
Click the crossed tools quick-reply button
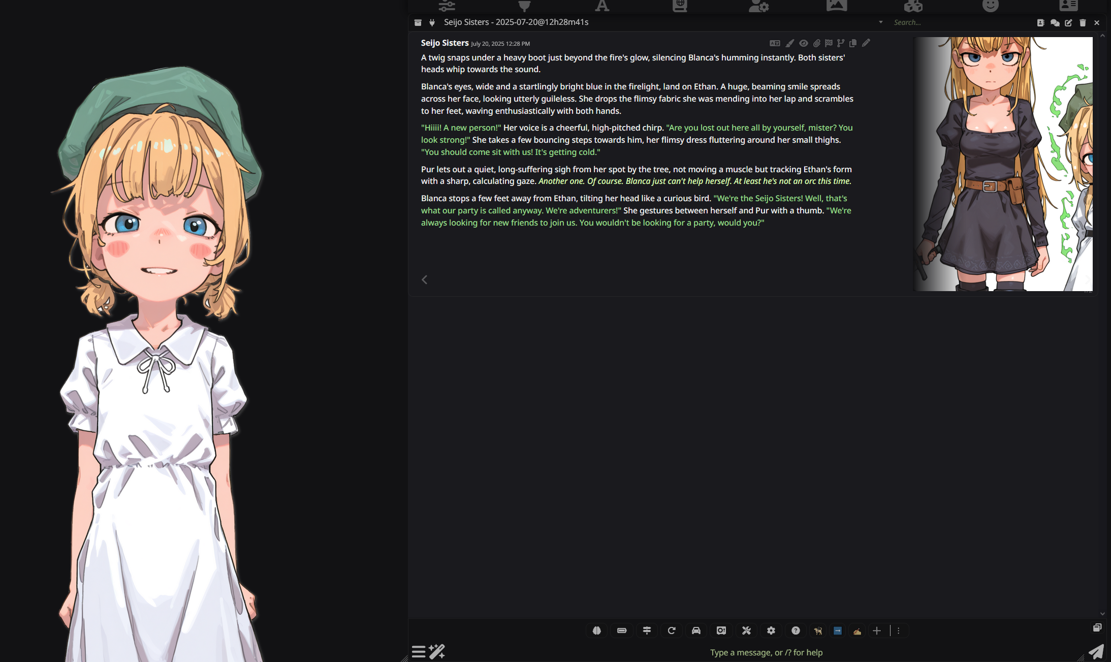pos(746,631)
